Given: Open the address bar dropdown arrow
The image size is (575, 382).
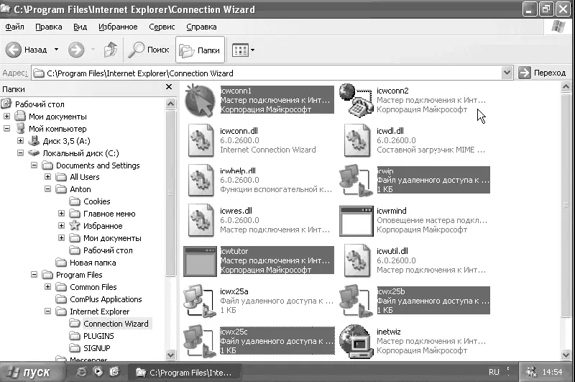Looking at the screenshot, I should [507, 73].
